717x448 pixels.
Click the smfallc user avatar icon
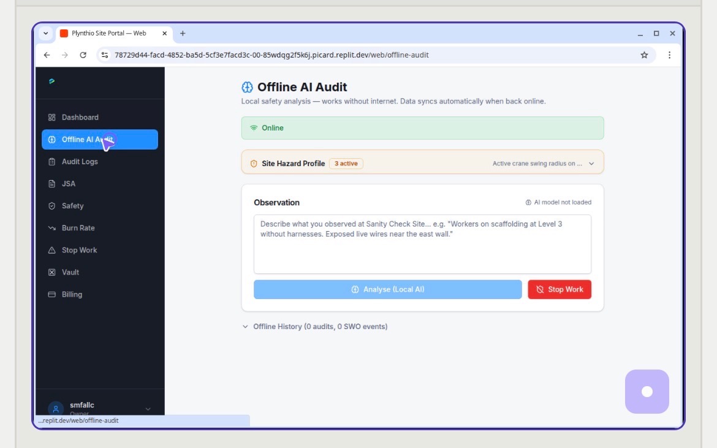pyautogui.click(x=56, y=409)
